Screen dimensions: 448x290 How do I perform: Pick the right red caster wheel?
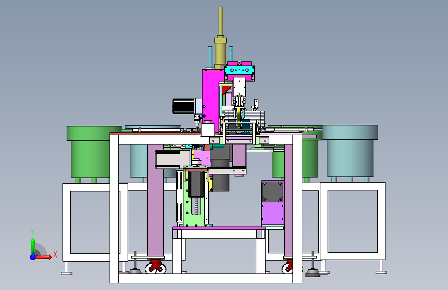coord(288,266)
